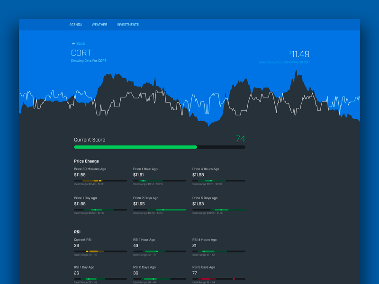Click the 'Price 1 Hour Ago' label

point(145,169)
